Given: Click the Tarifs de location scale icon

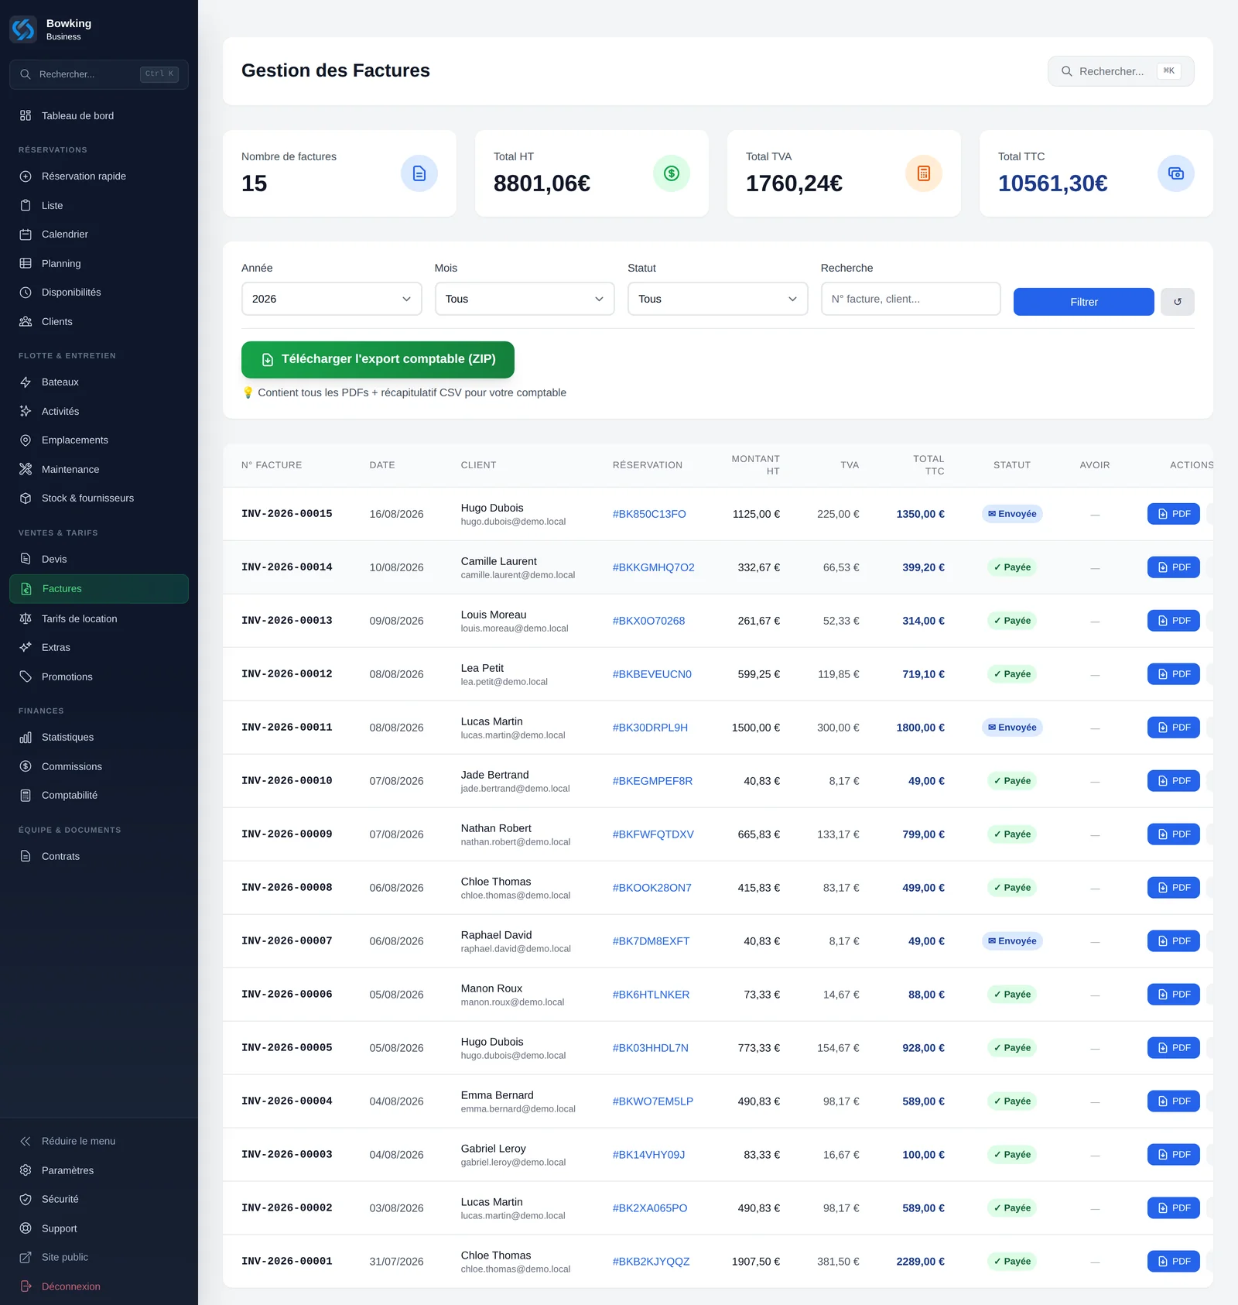Looking at the screenshot, I should pyautogui.click(x=26, y=618).
